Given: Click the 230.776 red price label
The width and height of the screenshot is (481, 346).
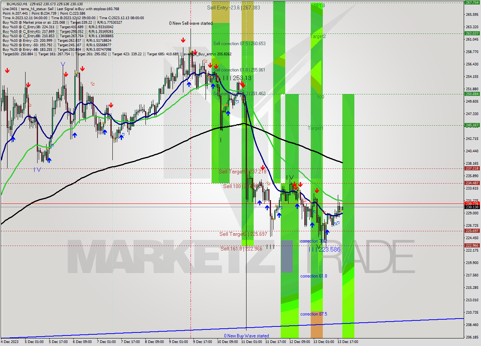Looking at the screenshot, I should [472, 203].
